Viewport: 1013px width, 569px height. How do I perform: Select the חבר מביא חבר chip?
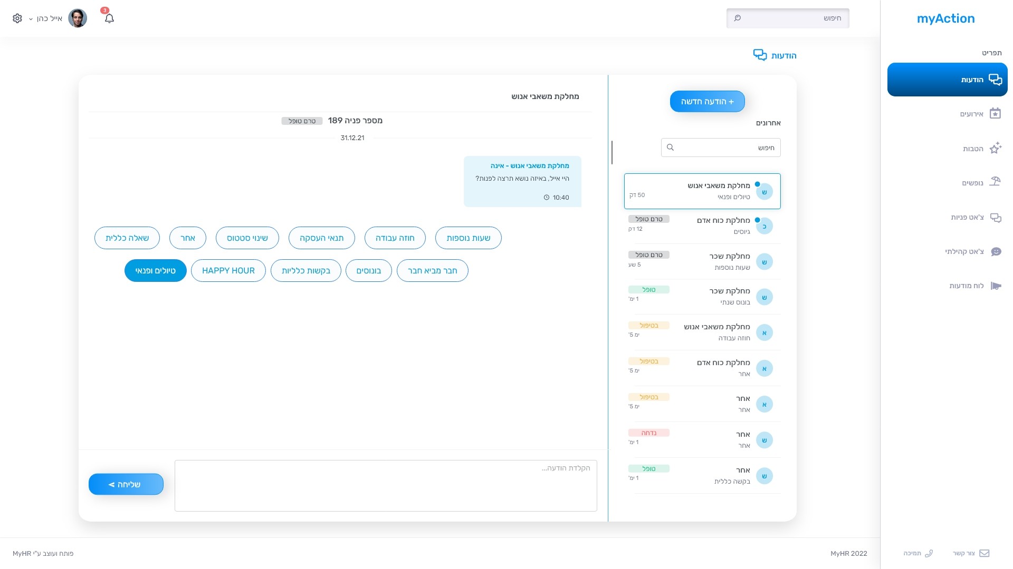point(432,271)
